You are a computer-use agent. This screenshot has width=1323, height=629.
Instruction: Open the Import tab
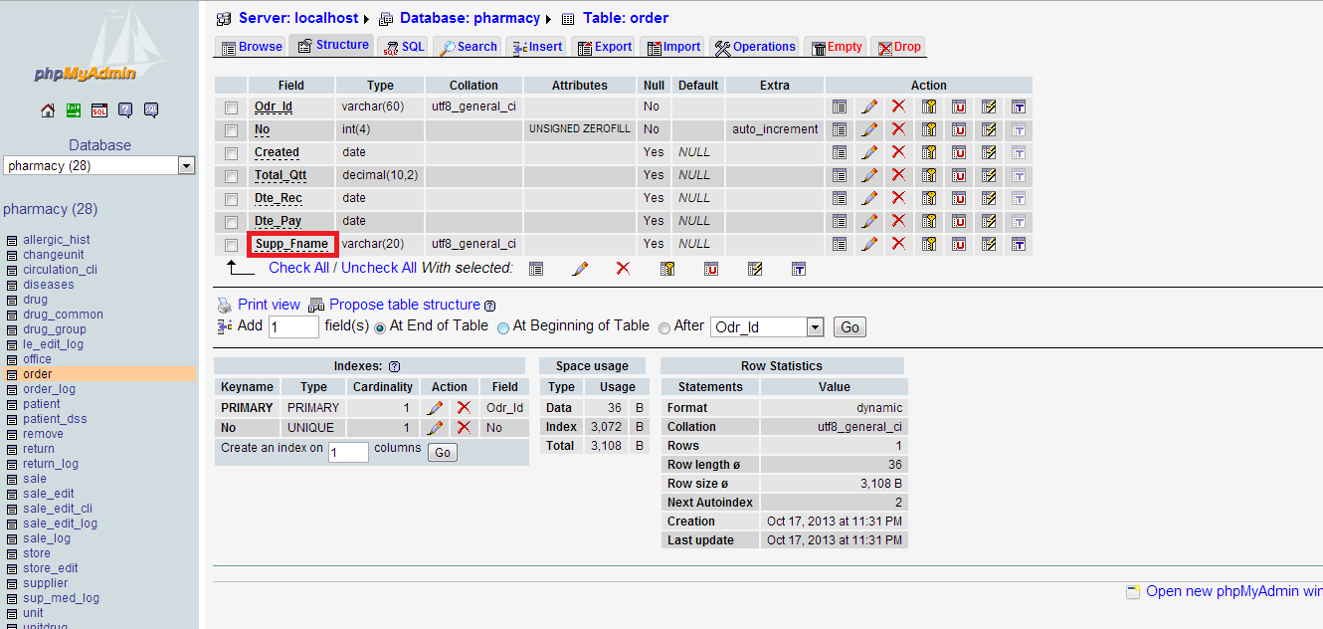click(673, 46)
